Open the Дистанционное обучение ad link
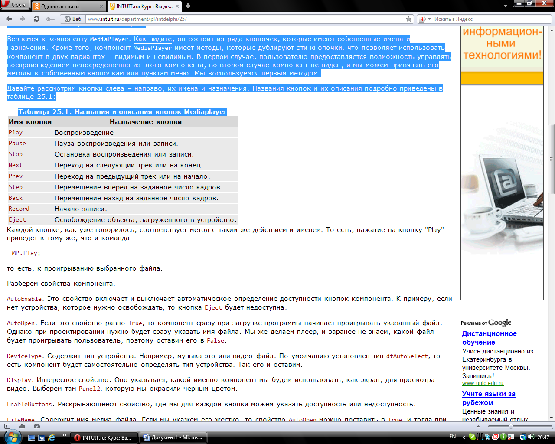555x444 pixels. tap(489, 338)
